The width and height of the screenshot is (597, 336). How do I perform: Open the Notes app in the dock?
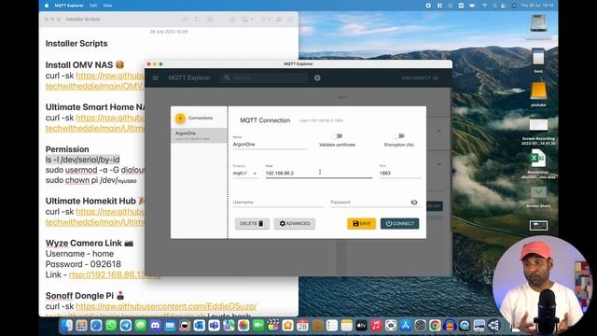tap(347, 326)
